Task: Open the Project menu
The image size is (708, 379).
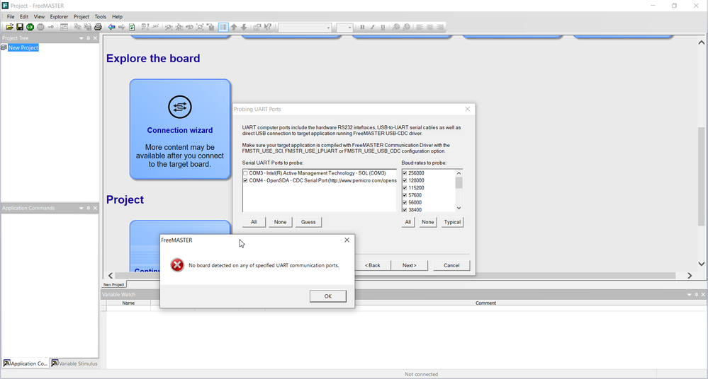Action: pos(82,17)
